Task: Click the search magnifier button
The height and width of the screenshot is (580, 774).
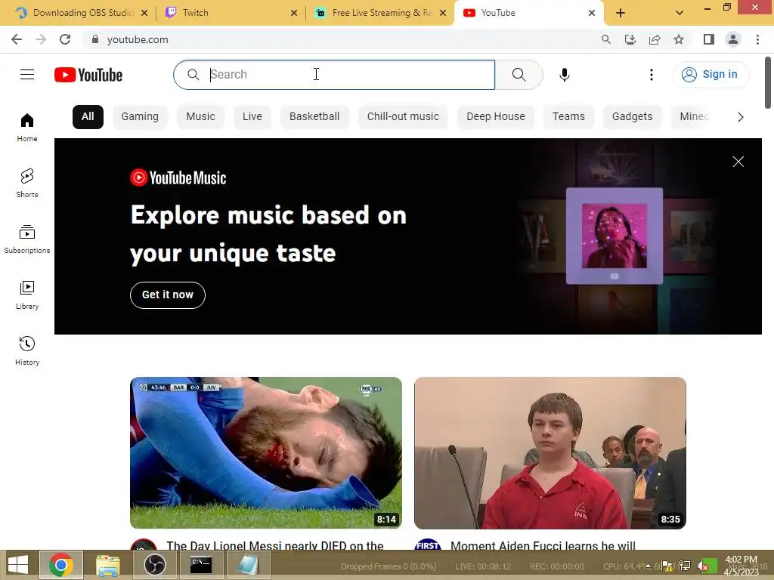Action: point(519,75)
